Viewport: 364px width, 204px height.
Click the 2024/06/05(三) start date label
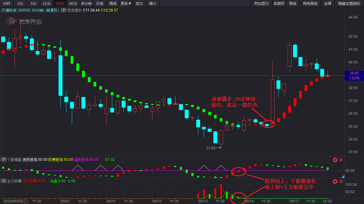pyautogui.click(x=16, y=201)
